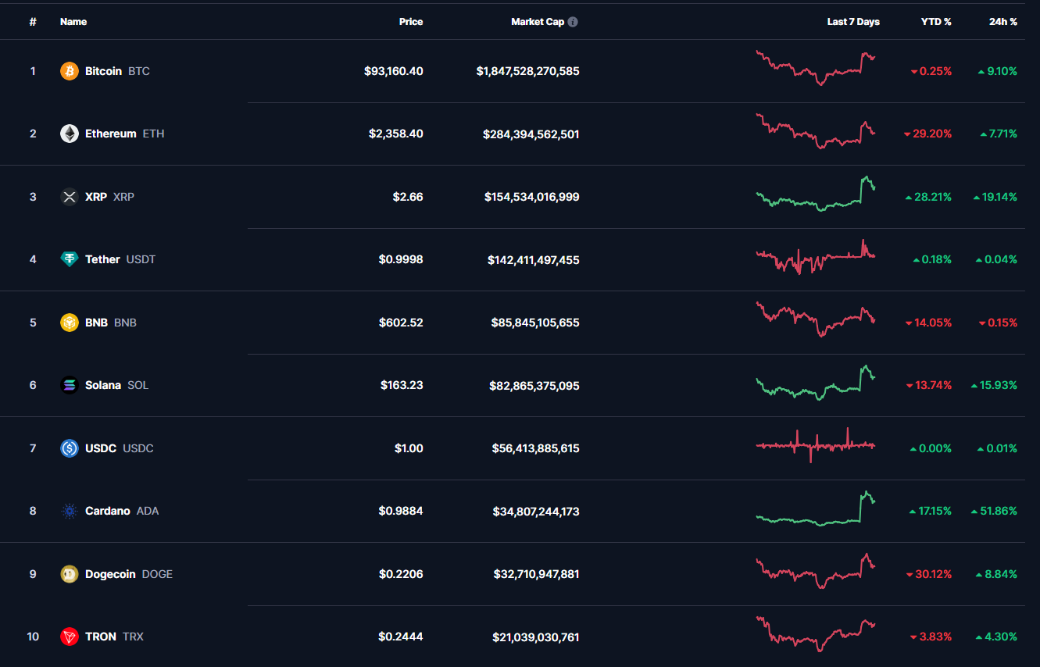Click the XRP logo icon
This screenshot has height=667, width=1040.
click(70, 197)
